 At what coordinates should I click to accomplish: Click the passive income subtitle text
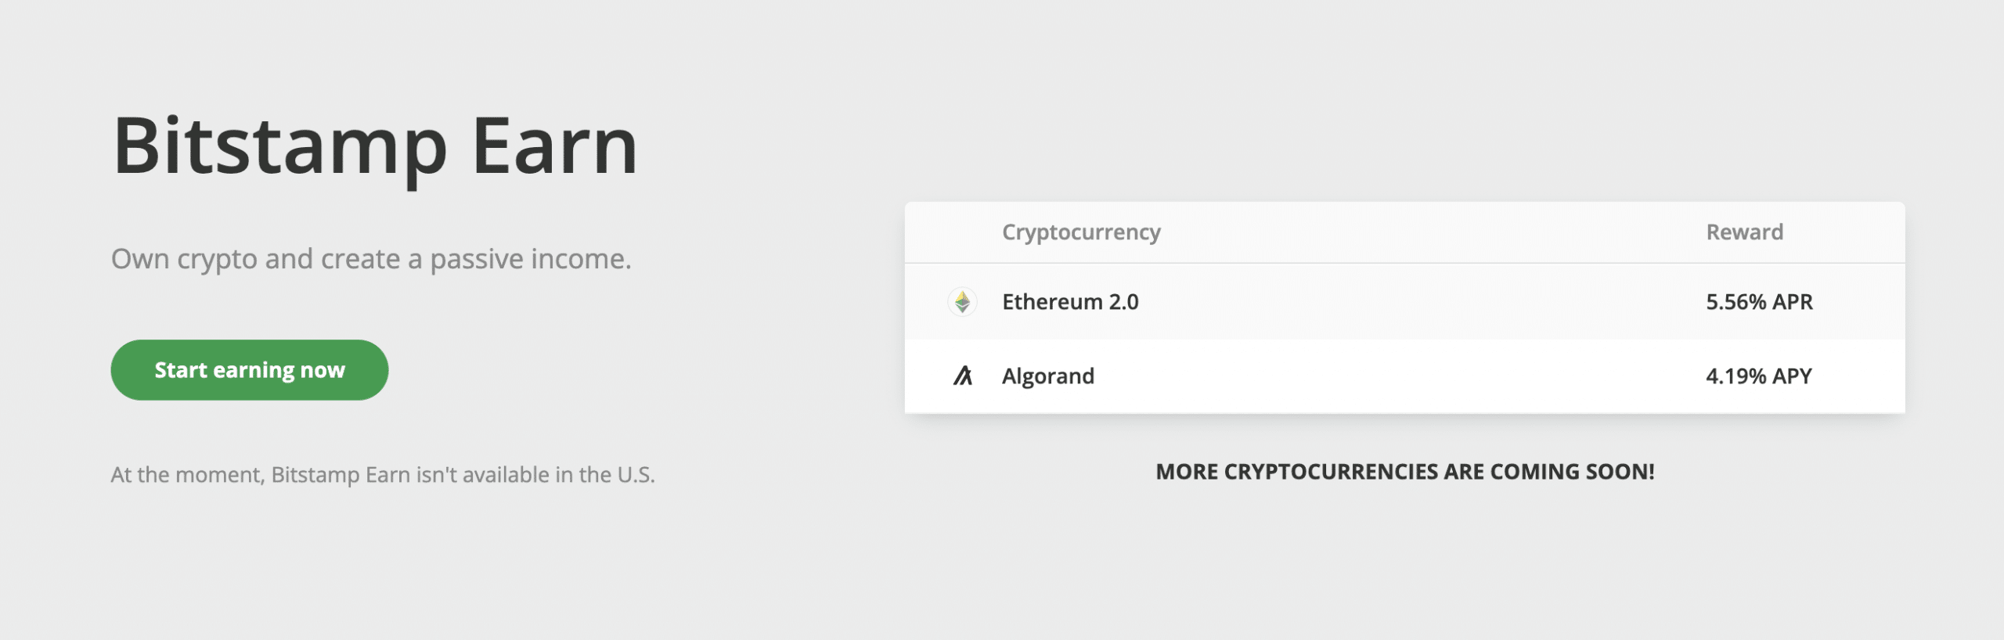click(x=371, y=259)
